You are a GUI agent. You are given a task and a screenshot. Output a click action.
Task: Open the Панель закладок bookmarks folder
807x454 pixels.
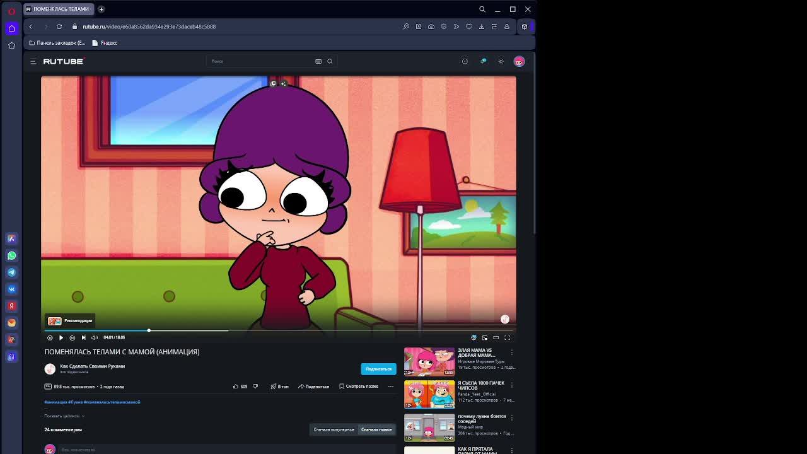coord(57,43)
